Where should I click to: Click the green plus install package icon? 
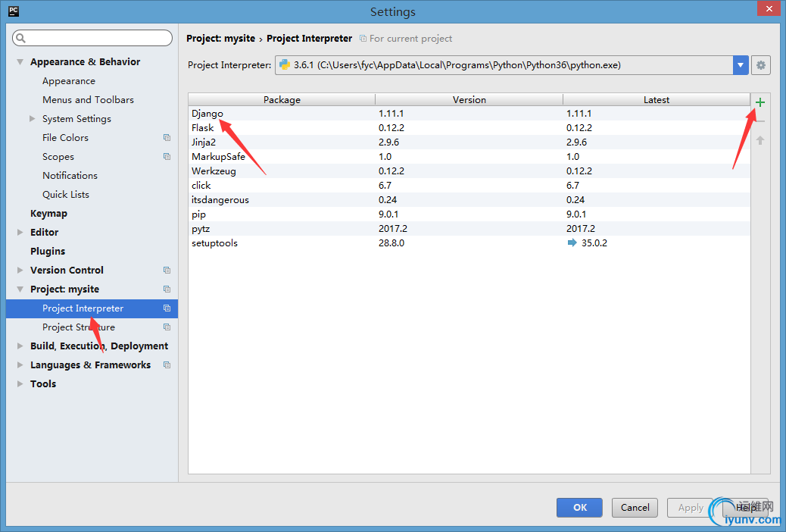(x=760, y=102)
